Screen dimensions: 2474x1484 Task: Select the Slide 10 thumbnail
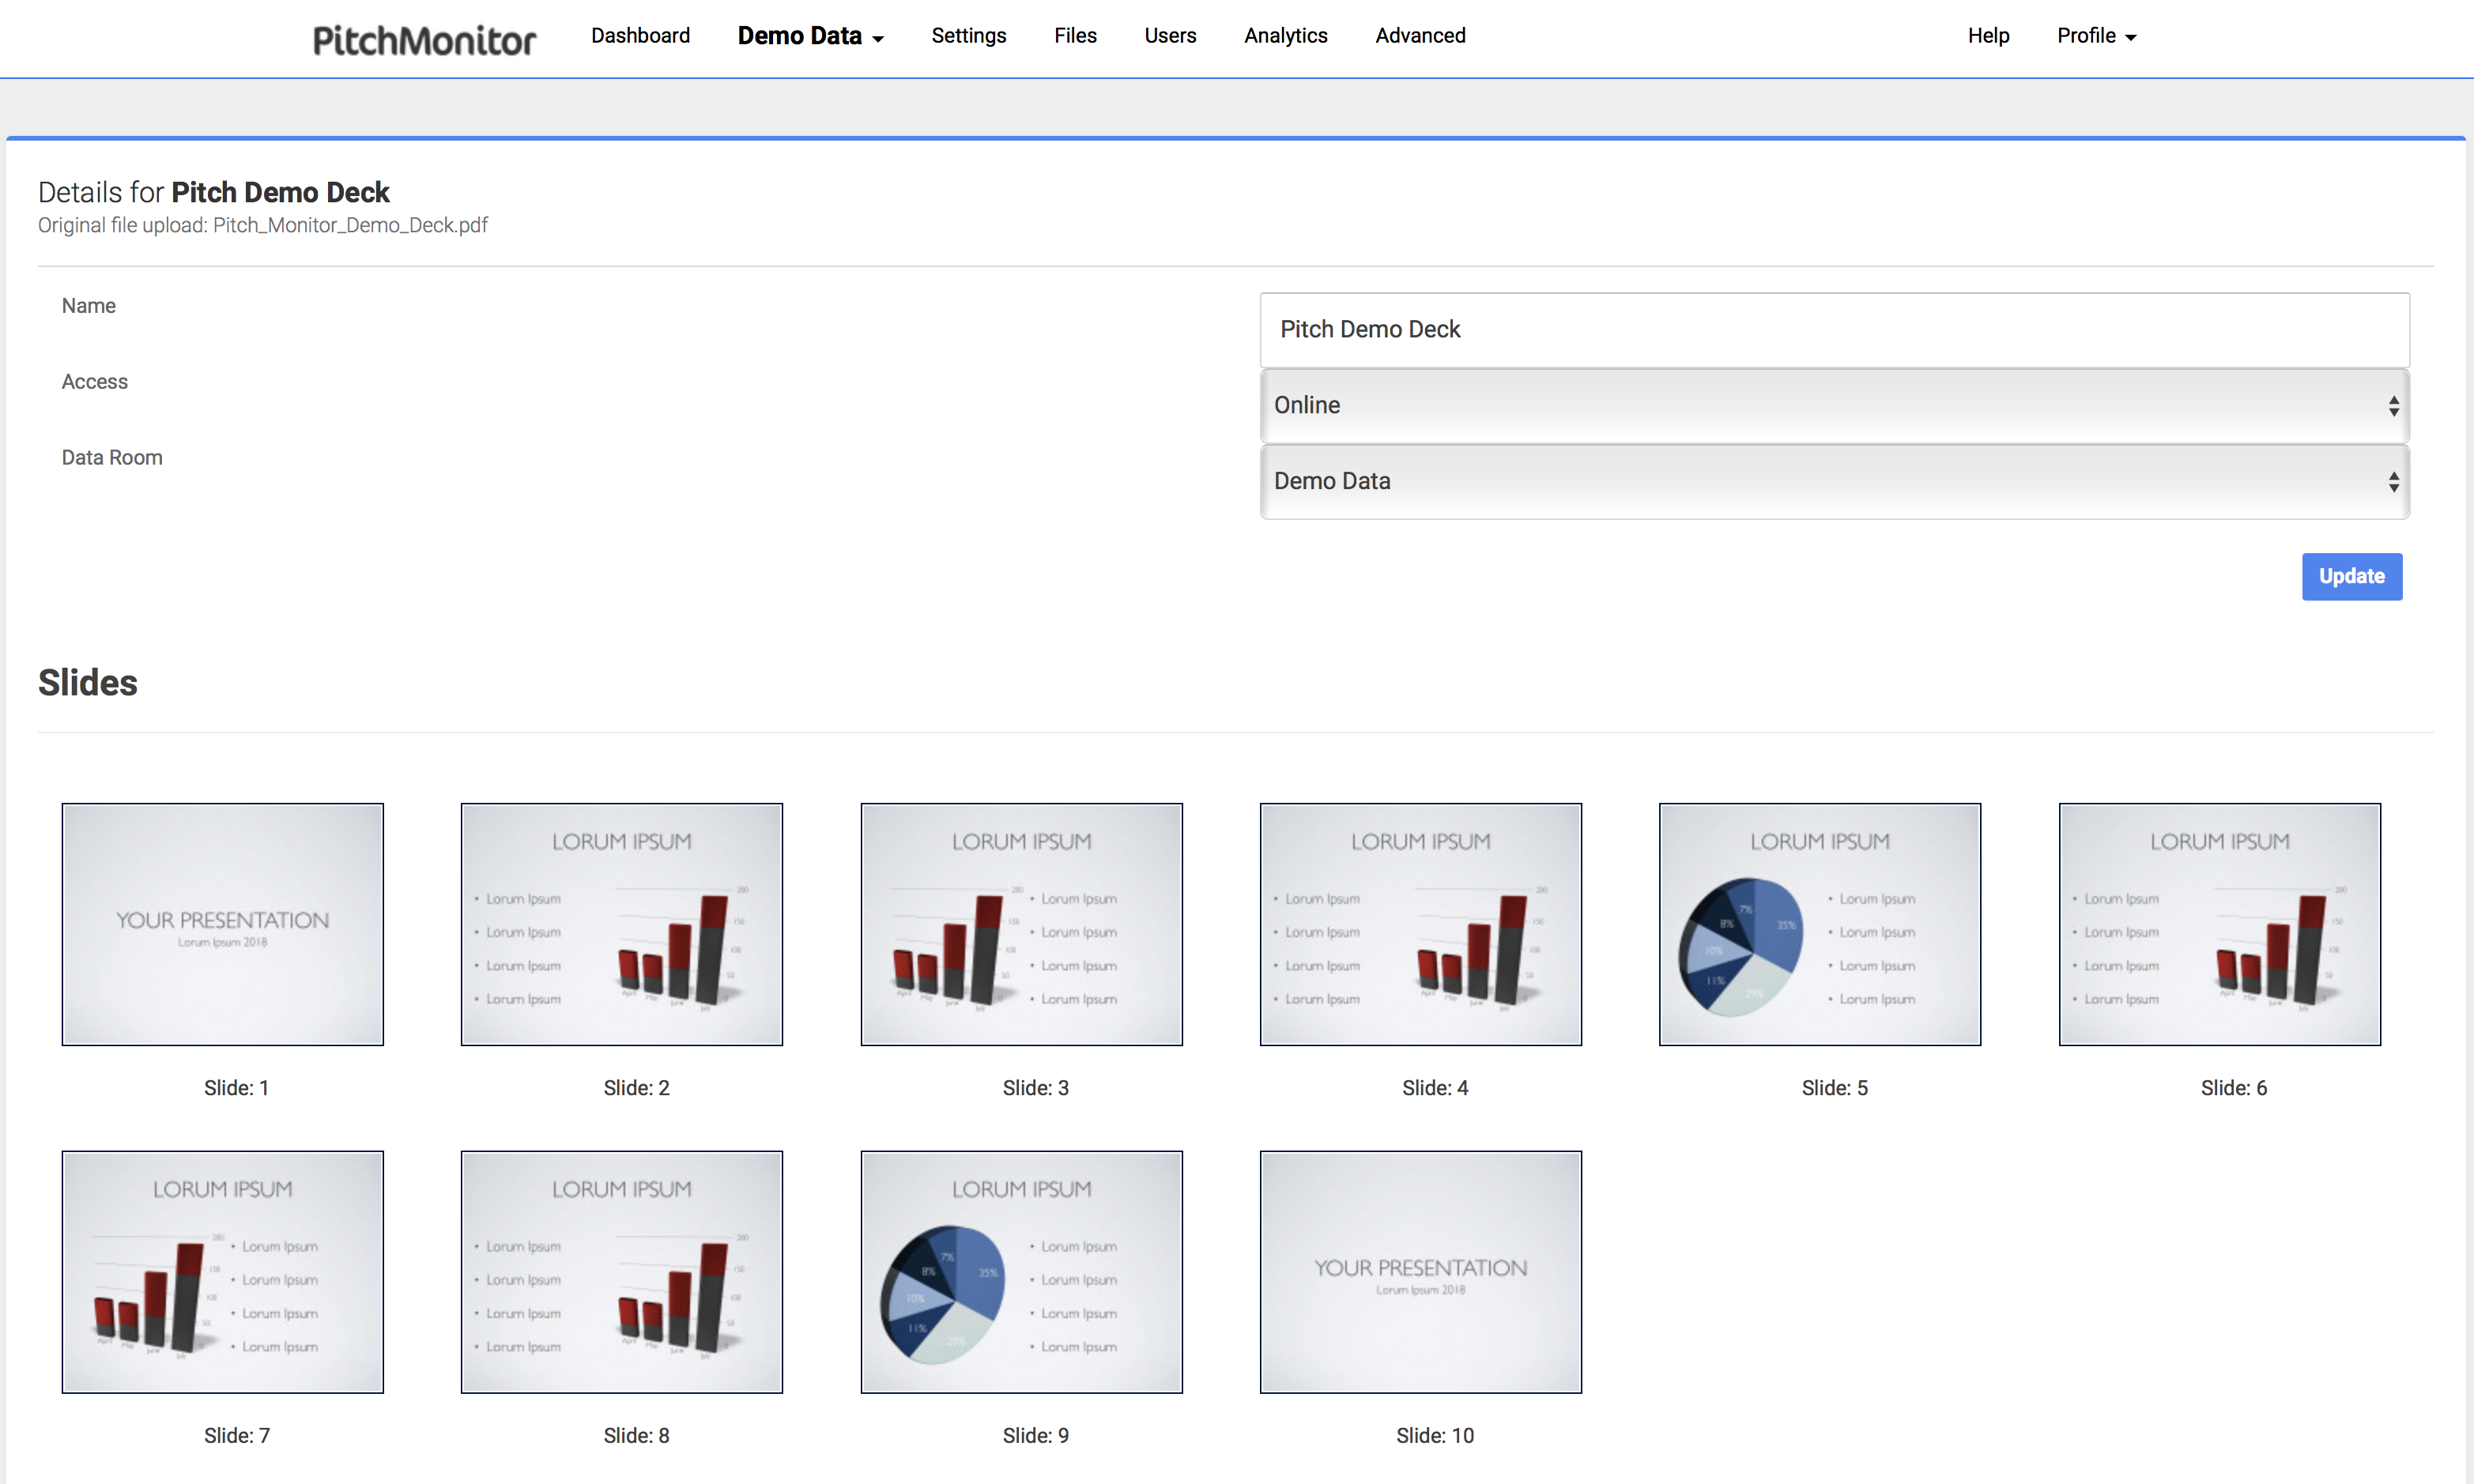tap(1420, 1272)
